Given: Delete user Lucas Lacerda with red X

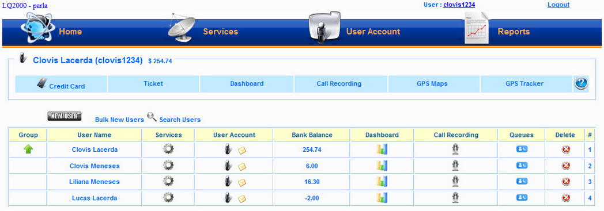Looking at the screenshot, I should (x=566, y=198).
